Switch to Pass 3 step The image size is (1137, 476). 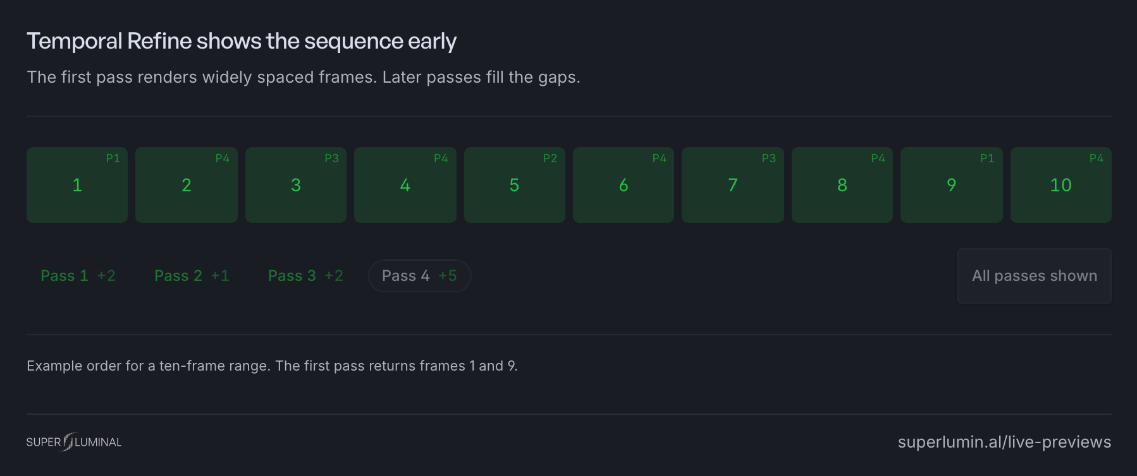(x=305, y=276)
